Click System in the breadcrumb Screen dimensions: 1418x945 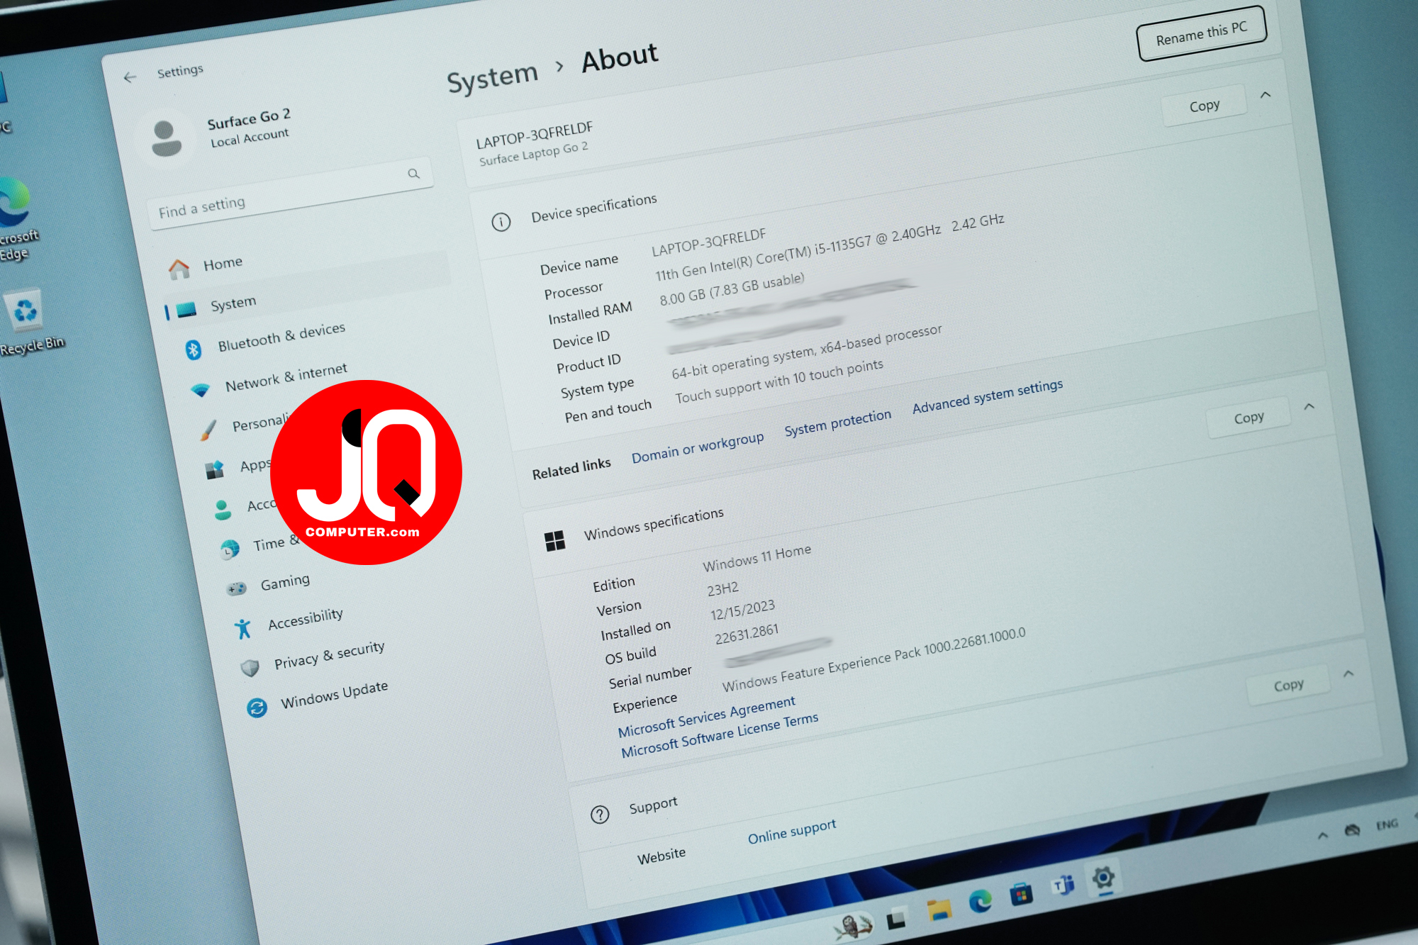492,78
